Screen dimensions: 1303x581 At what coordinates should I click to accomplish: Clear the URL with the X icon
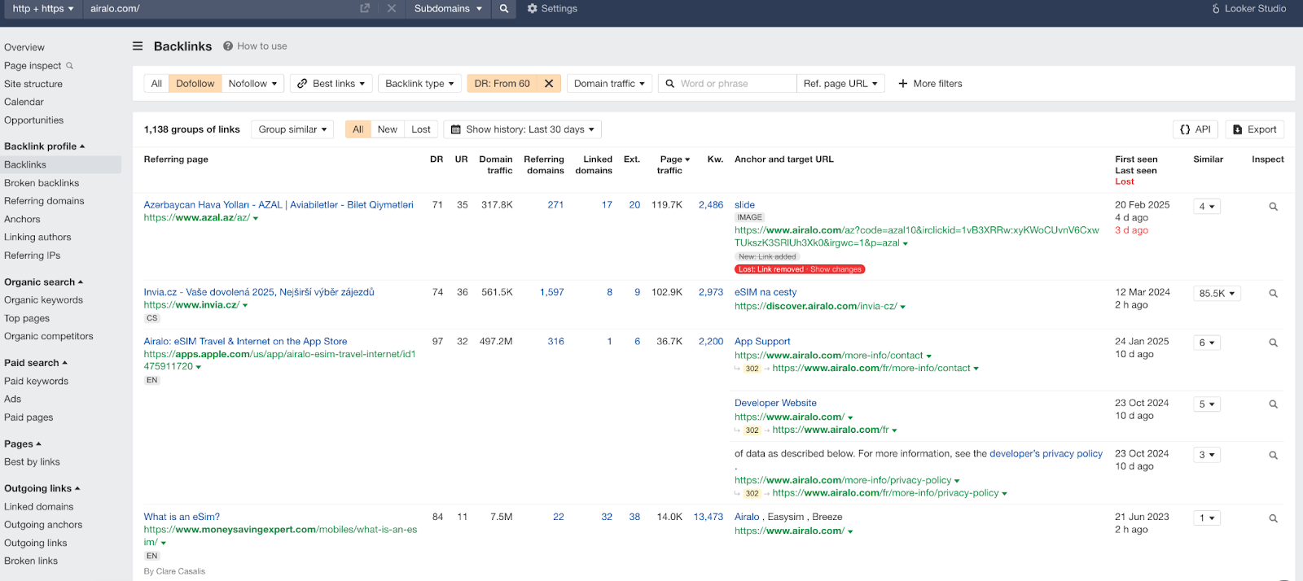tap(392, 8)
